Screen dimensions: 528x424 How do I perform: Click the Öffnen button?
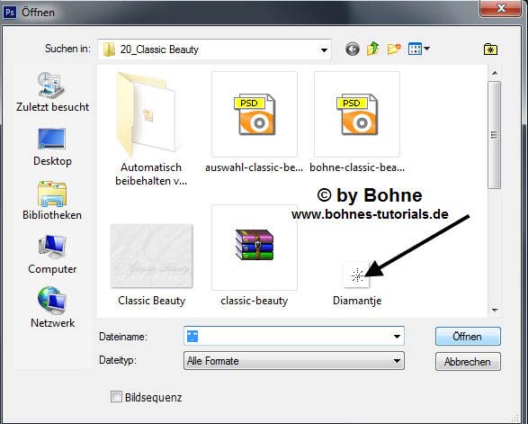click(x=468, y=337)
